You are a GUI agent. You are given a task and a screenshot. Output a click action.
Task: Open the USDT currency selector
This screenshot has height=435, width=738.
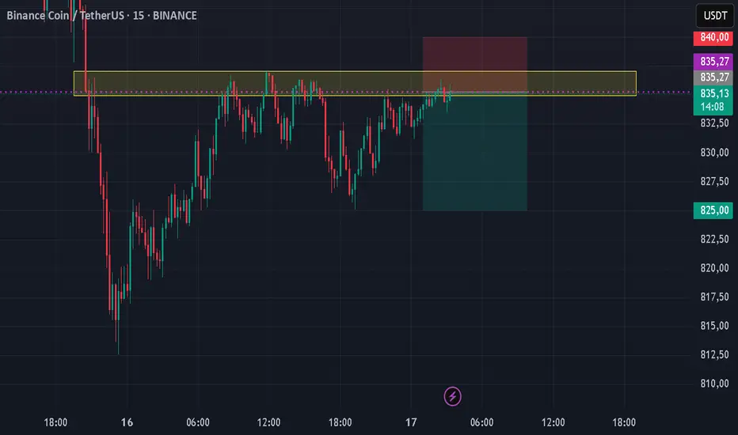713,16
